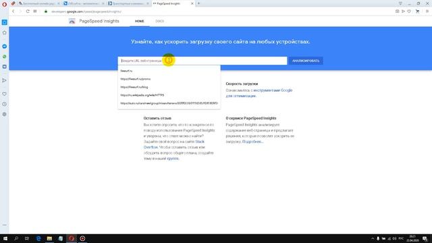This screenshot has width=432, height=243.
Task: Launch Edge from the taskbar
Action: (38, 238)
